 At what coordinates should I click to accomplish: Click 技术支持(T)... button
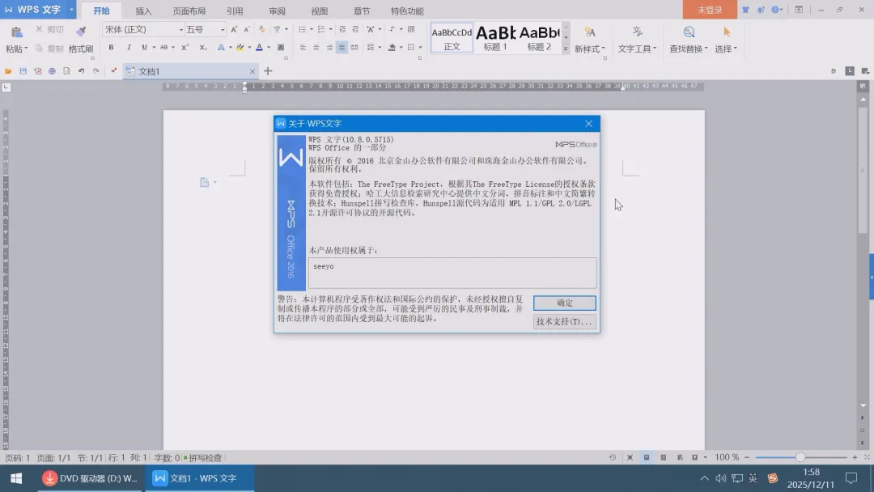pos(565,321)
